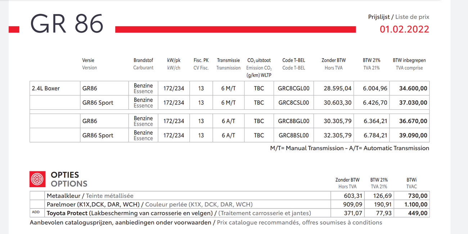Click the option value 603,31
The width and height of the screenshot is (468, 234).
click(x=353, y=196)
